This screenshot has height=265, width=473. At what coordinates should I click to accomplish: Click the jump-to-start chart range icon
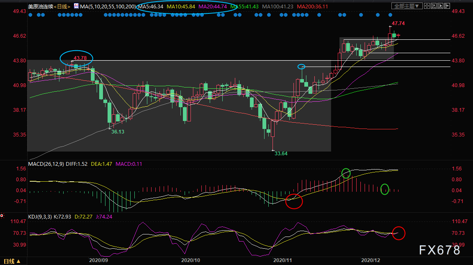point(434,6)
